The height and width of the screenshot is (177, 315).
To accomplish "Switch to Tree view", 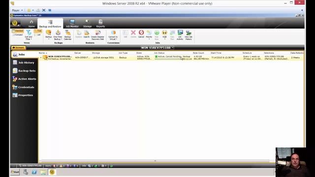I will [x=38, y=31].
